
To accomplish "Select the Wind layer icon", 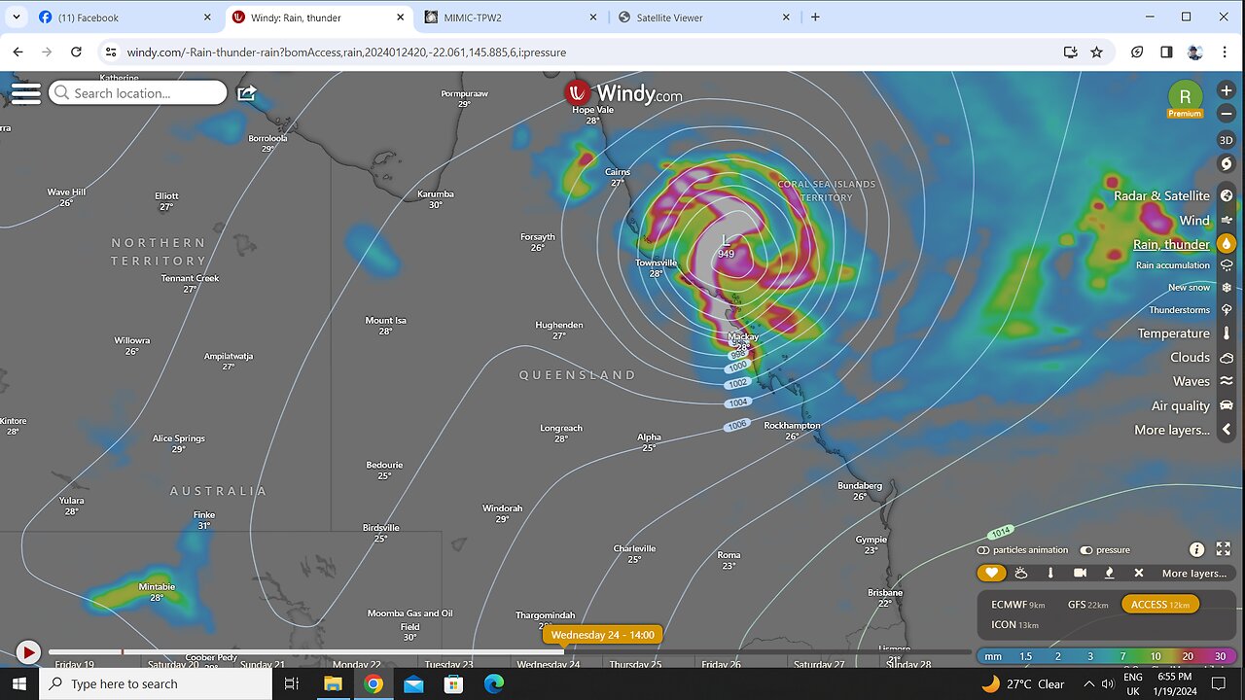I will [x=1227, y=221].
